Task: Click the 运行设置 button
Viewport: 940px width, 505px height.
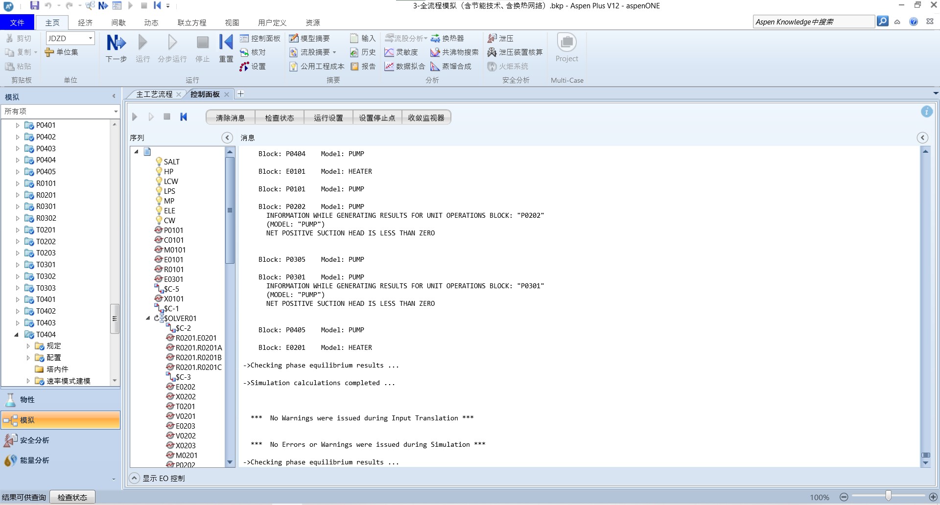Action: [329, 117]
